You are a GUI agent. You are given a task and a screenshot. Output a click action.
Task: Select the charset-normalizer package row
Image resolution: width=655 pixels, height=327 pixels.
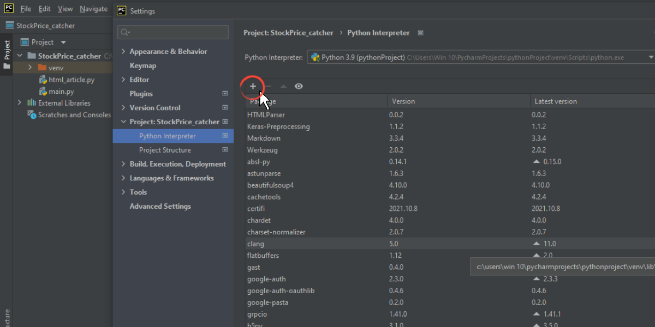pos(450,232)
